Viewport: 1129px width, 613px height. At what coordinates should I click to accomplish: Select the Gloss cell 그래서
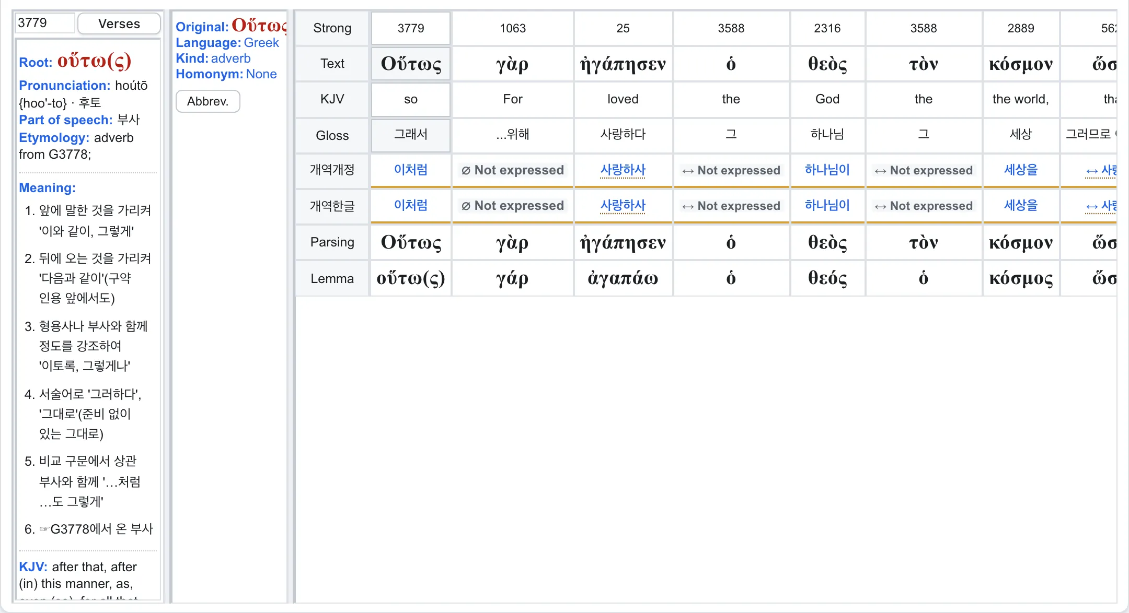pos(411,135)
